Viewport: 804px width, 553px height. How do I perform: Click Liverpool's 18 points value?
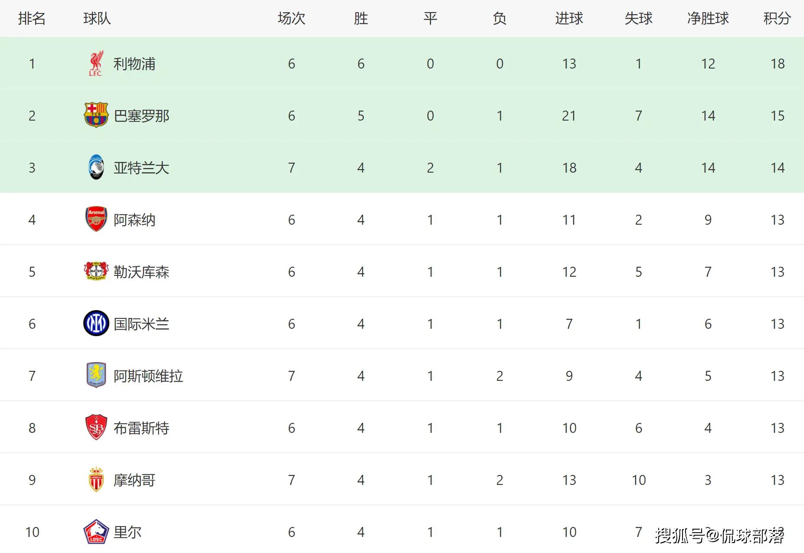pyautogui.click(x=777, y=64)
